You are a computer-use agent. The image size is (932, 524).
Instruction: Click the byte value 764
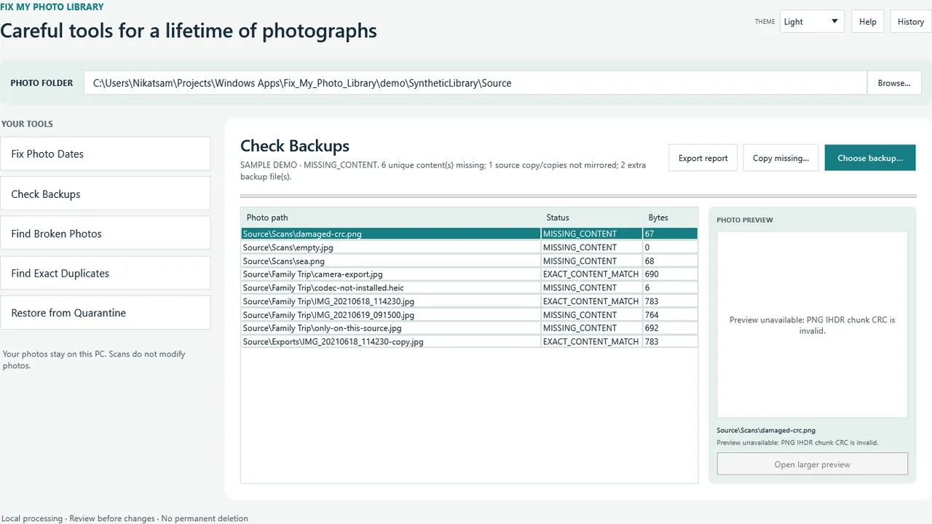[x=652, y=315]
